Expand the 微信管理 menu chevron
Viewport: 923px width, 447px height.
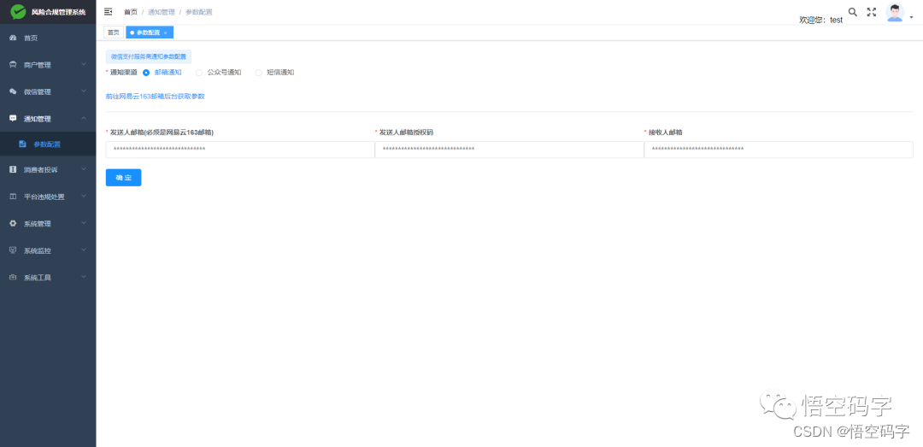[x=84, y=91]
